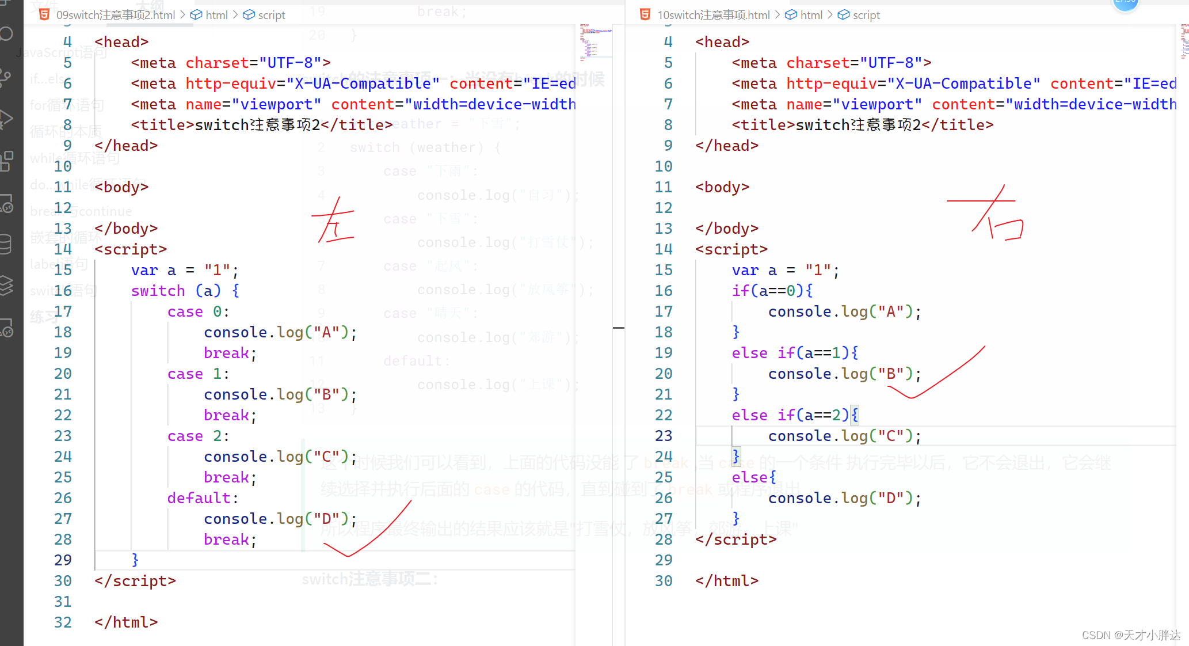Click '<body>' tag in right editor
The width and height of the screenshot is (1189, 646).
click(722, 187)
